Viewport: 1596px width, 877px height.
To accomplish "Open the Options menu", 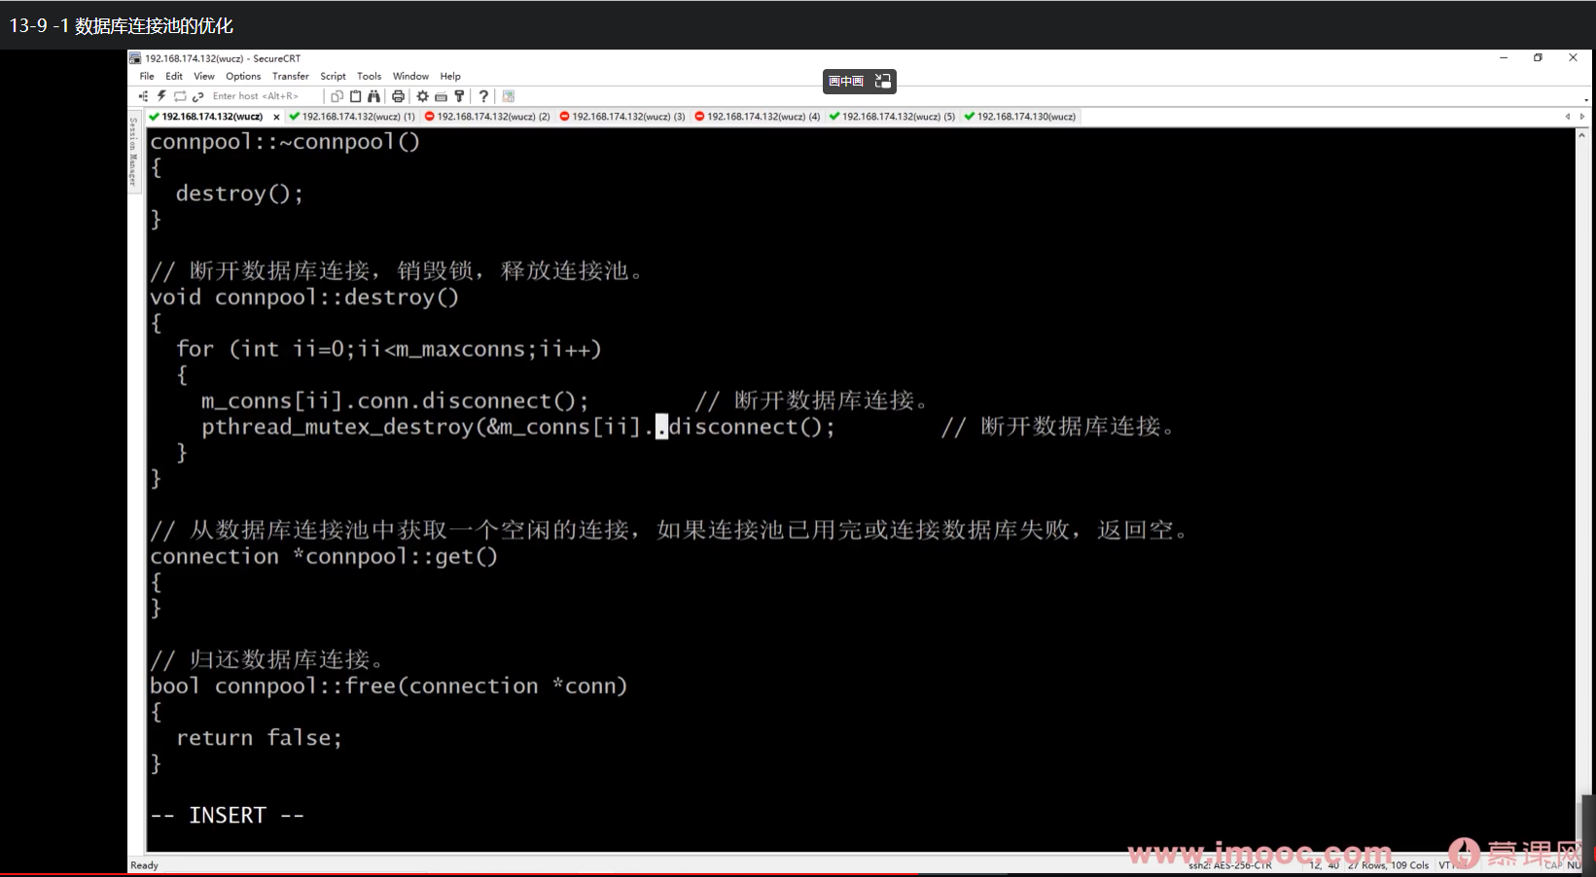I will click(x=243, y=76).
